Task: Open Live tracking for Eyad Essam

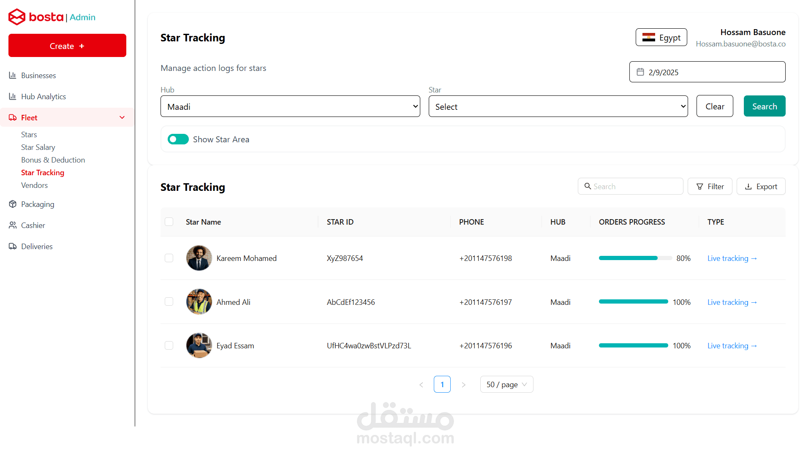Action: coord(732,345)
